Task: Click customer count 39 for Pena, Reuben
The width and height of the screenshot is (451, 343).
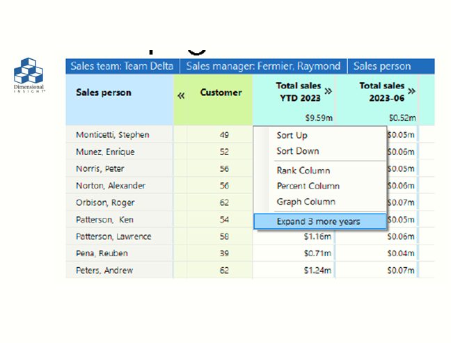Action: coord(224,253)
